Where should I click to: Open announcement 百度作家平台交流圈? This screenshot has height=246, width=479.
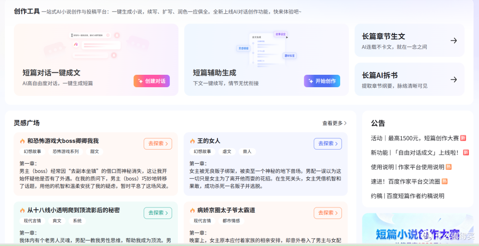[405, 181]
